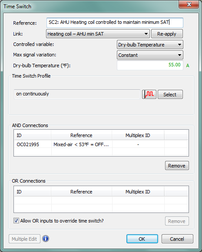Screen dimensions: 202x252
Task: Expand the Controlled variable dropdown
Action: (150, 45)
